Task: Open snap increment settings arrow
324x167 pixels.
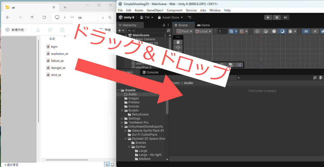Action: (x=246, y=31)
